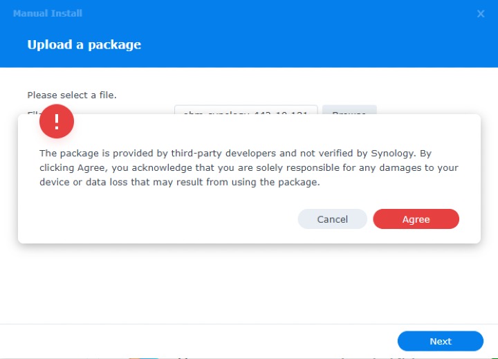Screen dimensions: 498x359
Task: Click the red exclamation warning icon
Action: point(57,122)
